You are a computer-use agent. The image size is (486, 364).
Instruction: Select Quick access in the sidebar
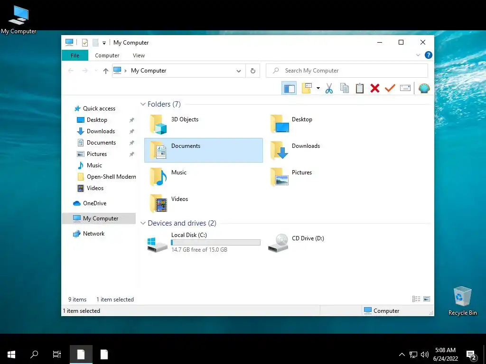point(99,109)
